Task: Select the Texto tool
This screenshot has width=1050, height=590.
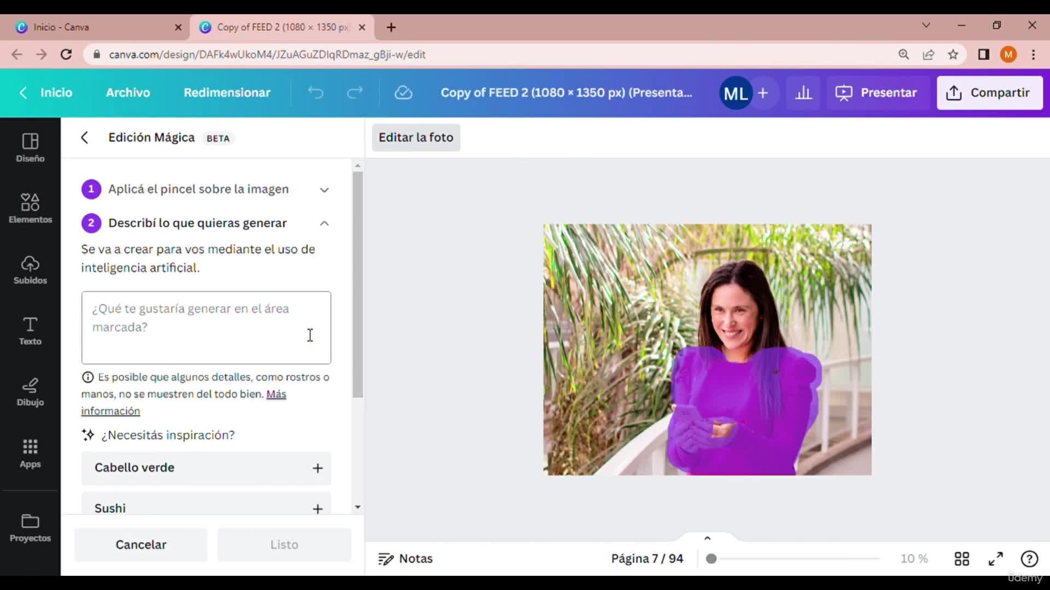Action: (30, 331)
